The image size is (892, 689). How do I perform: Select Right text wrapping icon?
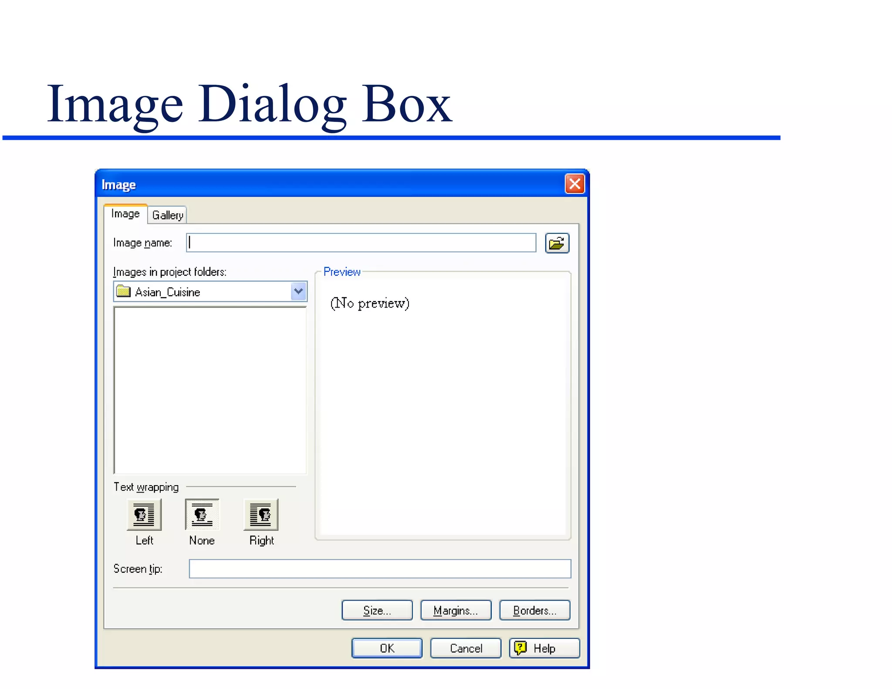point(260,514)
